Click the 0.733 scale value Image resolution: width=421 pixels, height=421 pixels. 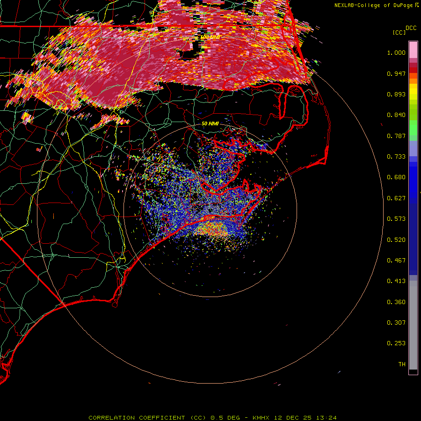[396, 157]
